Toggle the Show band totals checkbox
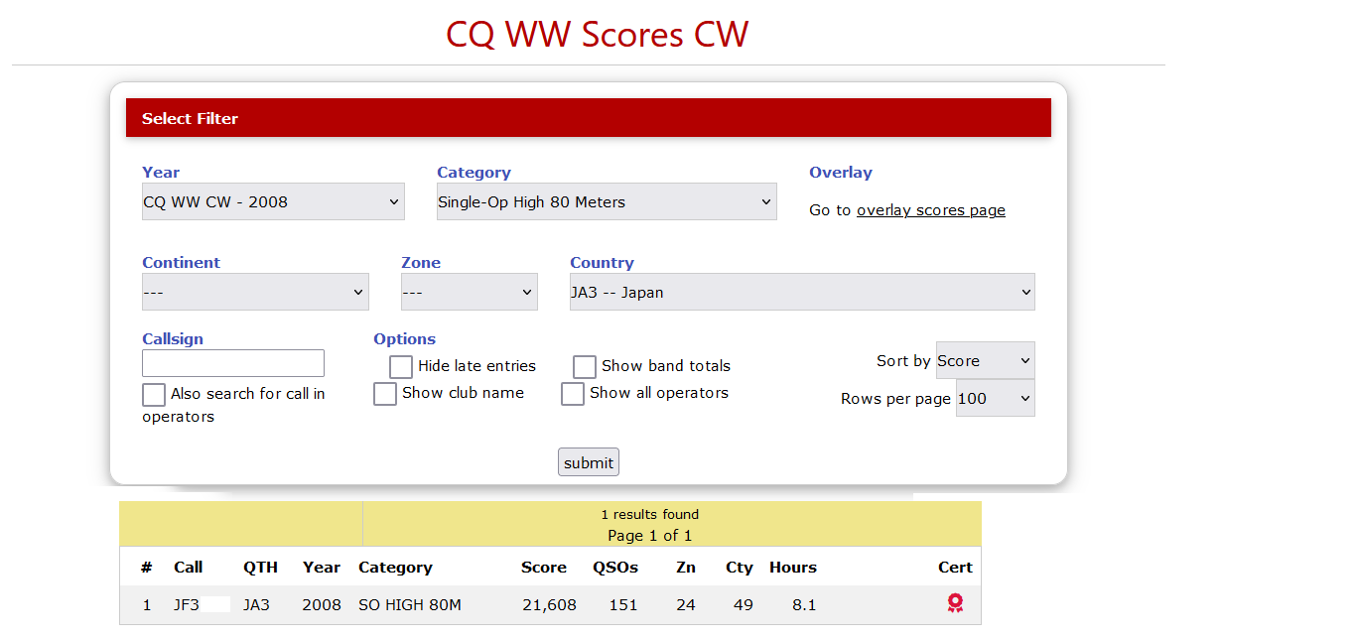Image resolution: width=1356 pixels, height=639 pixels. click(584, 366)
